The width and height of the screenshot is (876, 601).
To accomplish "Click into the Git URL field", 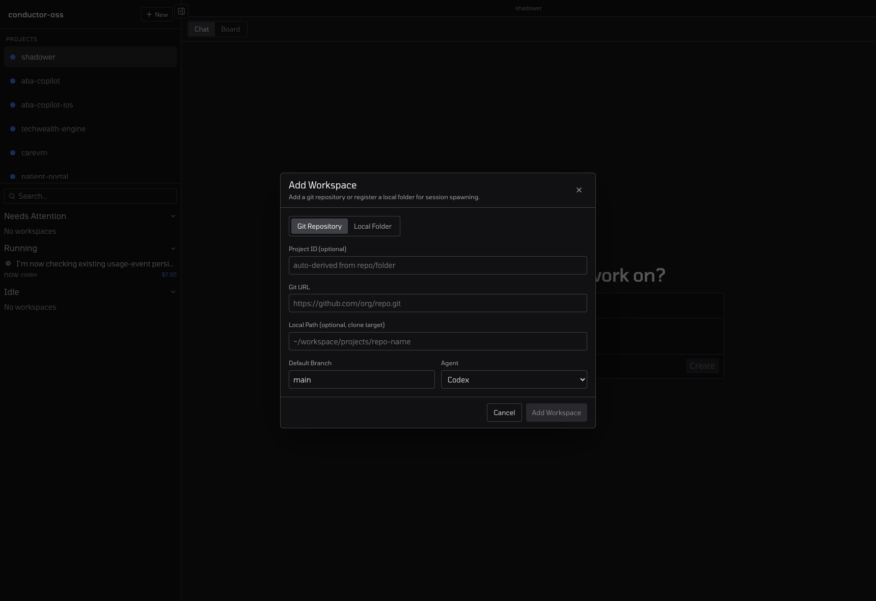I will (437, 303).
